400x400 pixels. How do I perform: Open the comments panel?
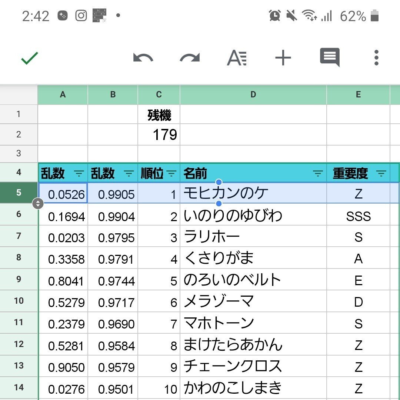point(330,58)
